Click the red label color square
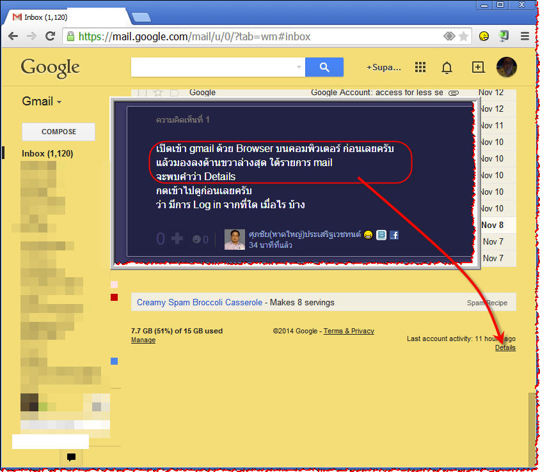Image resolution: width=540 pixels, height=472 pixels. [115, 298]
